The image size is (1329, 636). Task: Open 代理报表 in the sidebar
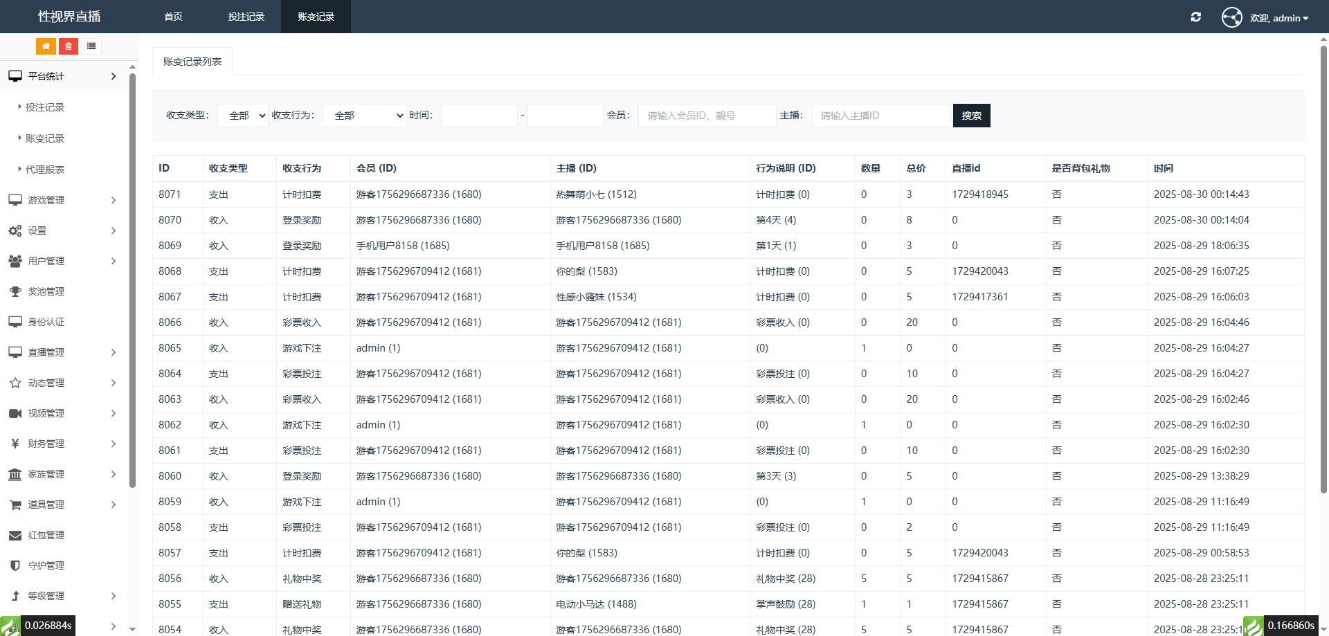[45, 170]
